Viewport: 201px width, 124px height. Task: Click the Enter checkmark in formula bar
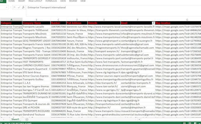(19, 7)
